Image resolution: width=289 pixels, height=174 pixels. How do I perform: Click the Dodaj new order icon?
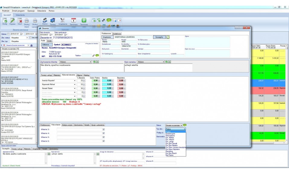pos(5,21)
